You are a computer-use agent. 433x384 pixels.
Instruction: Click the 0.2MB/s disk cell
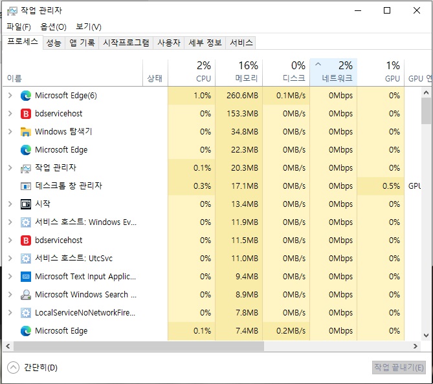(286, 331)
